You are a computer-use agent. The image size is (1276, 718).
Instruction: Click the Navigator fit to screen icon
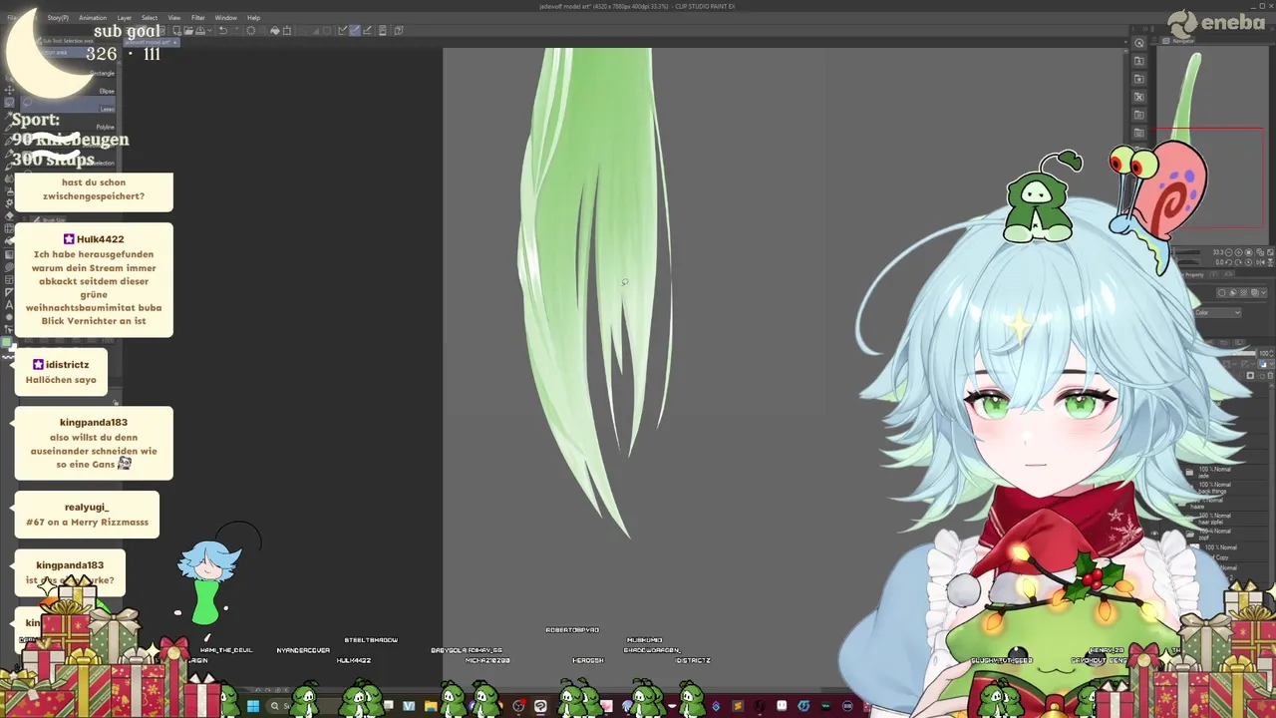1260,252
